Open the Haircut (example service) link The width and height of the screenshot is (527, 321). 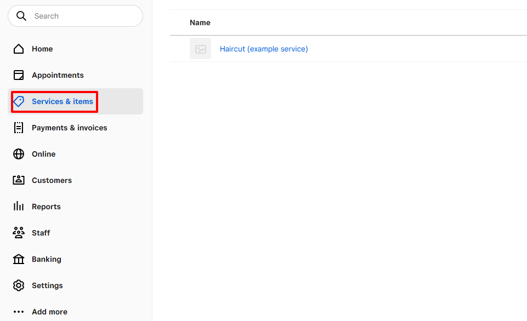(x=264, y=49)
